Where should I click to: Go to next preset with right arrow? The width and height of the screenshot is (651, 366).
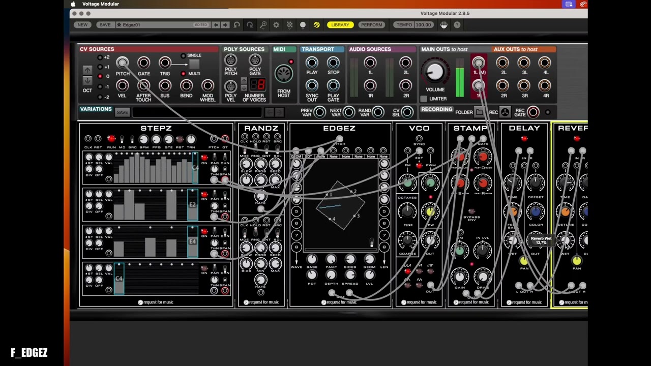coord(225,25)
